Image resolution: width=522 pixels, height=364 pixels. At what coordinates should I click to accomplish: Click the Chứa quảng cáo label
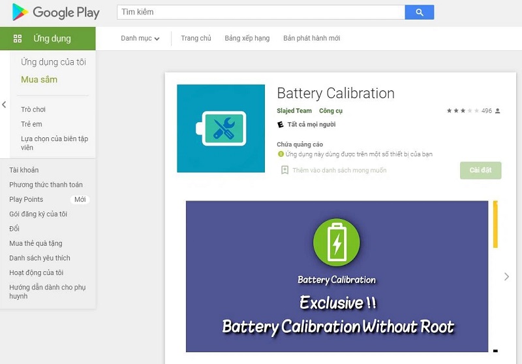(300, 144)
